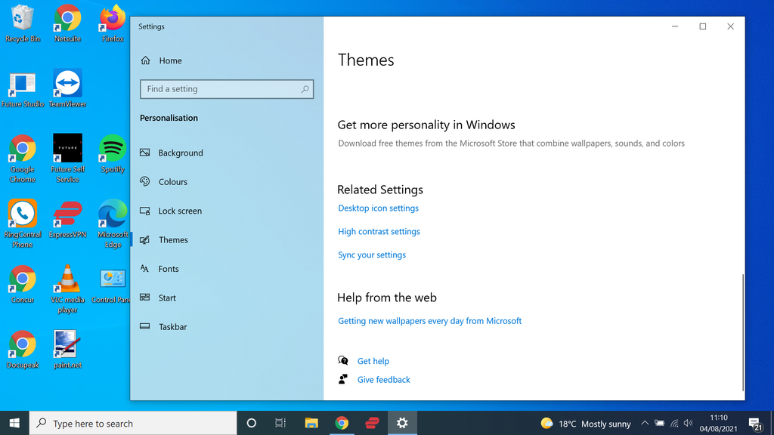The height and width of the screenshot is (435, 774).
Task: Open Background settings in the sidebar
Action: (x=180, y=153)
